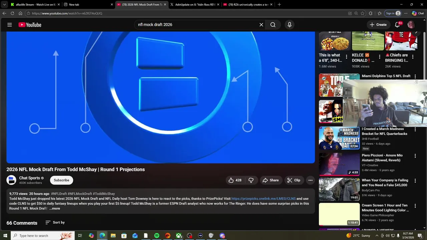Play the When Your Company is Failing thumbnail
The image size is (427, 240).
click(x=339, y=189)
